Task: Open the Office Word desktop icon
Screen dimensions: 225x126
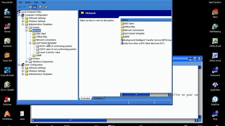Action: pos(215,57)
